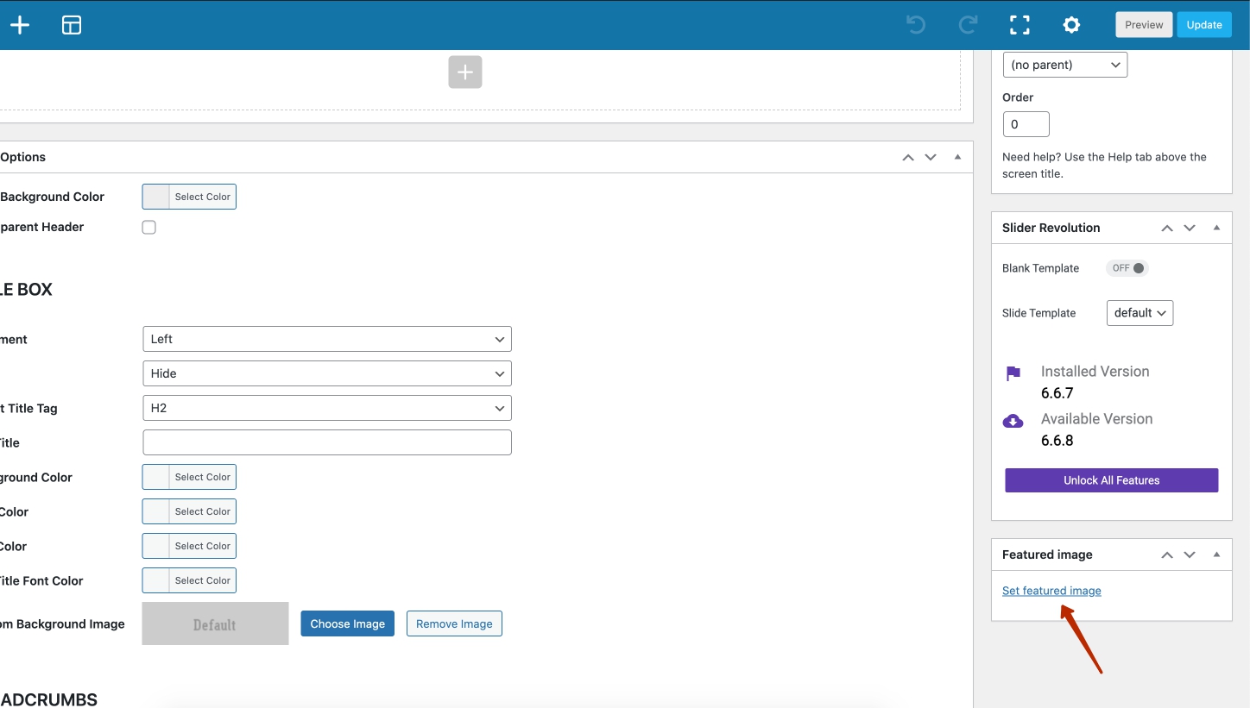Open settings gear icon in top bar
Image resolution: width=1250 pixels, height=708 pixels.
(x=1071, y=25)
